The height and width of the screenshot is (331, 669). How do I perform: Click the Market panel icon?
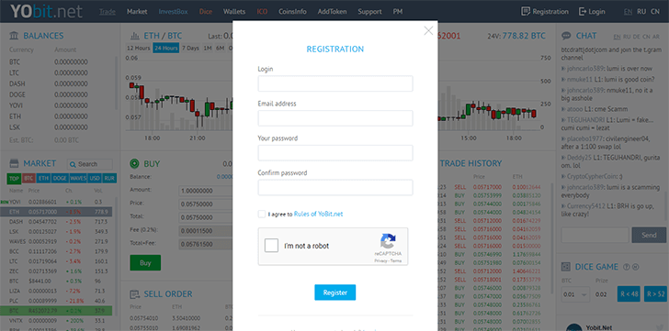tap(14, 163)
